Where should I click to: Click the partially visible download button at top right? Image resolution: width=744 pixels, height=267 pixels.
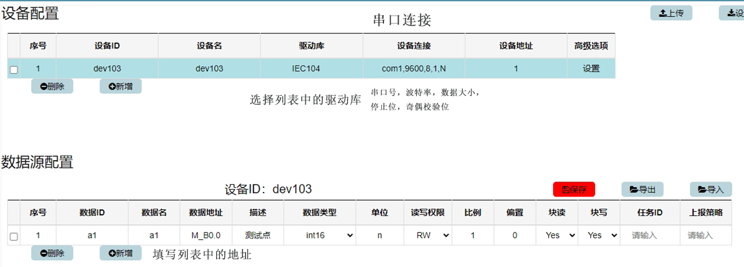click(x=732, y=13)
